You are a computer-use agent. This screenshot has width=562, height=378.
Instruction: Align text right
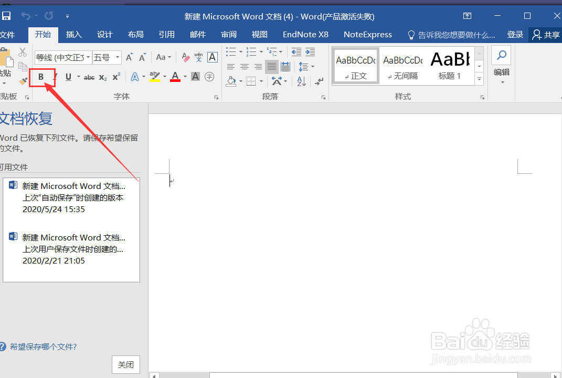coord(258,67)
